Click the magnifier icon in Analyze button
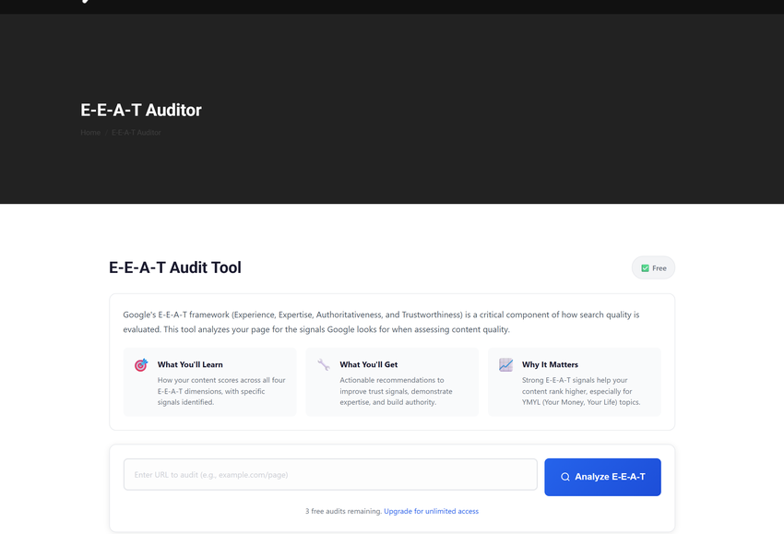The image size is (784, 534). 565,477
